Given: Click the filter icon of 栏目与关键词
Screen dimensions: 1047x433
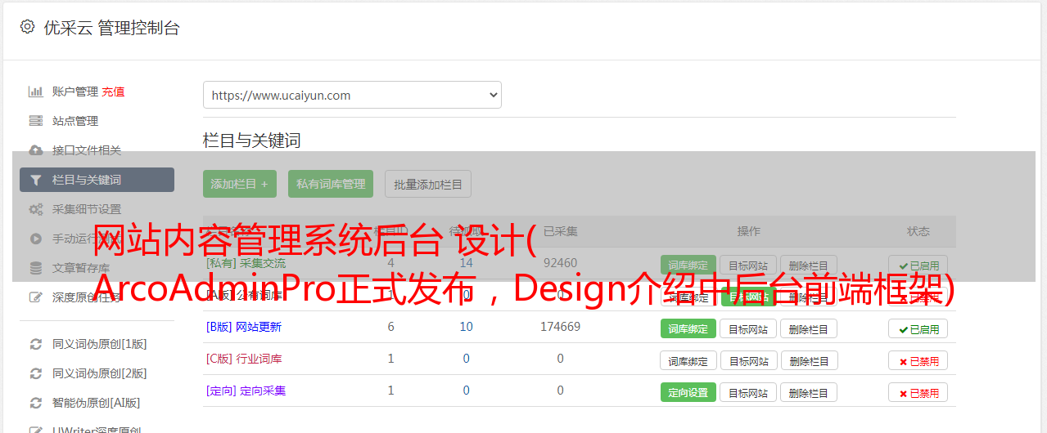Looking at the screenshot, I should (x=35, y=180).
